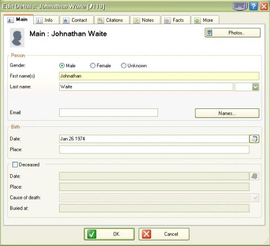Click the deceased Date field

coord(154,176)
